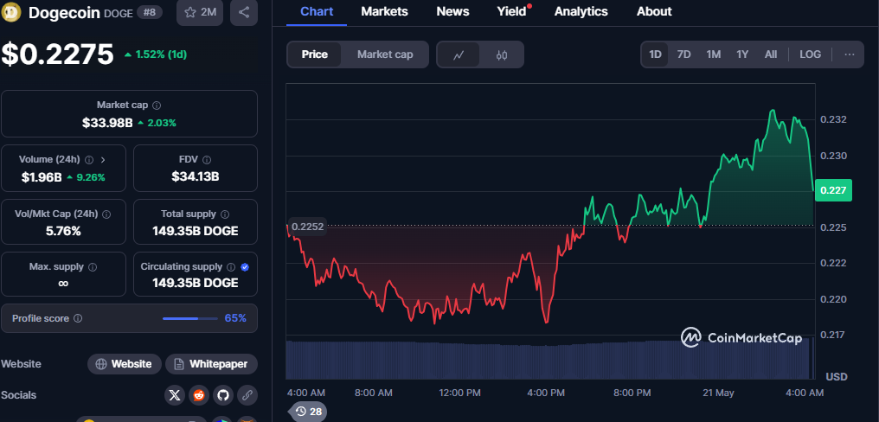Open the Yield tab
This screenshot has height=422, width=879.
click(512, 11)
